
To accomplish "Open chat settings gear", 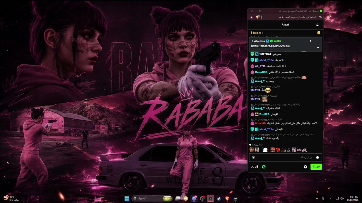I will [x=305, y=167].
